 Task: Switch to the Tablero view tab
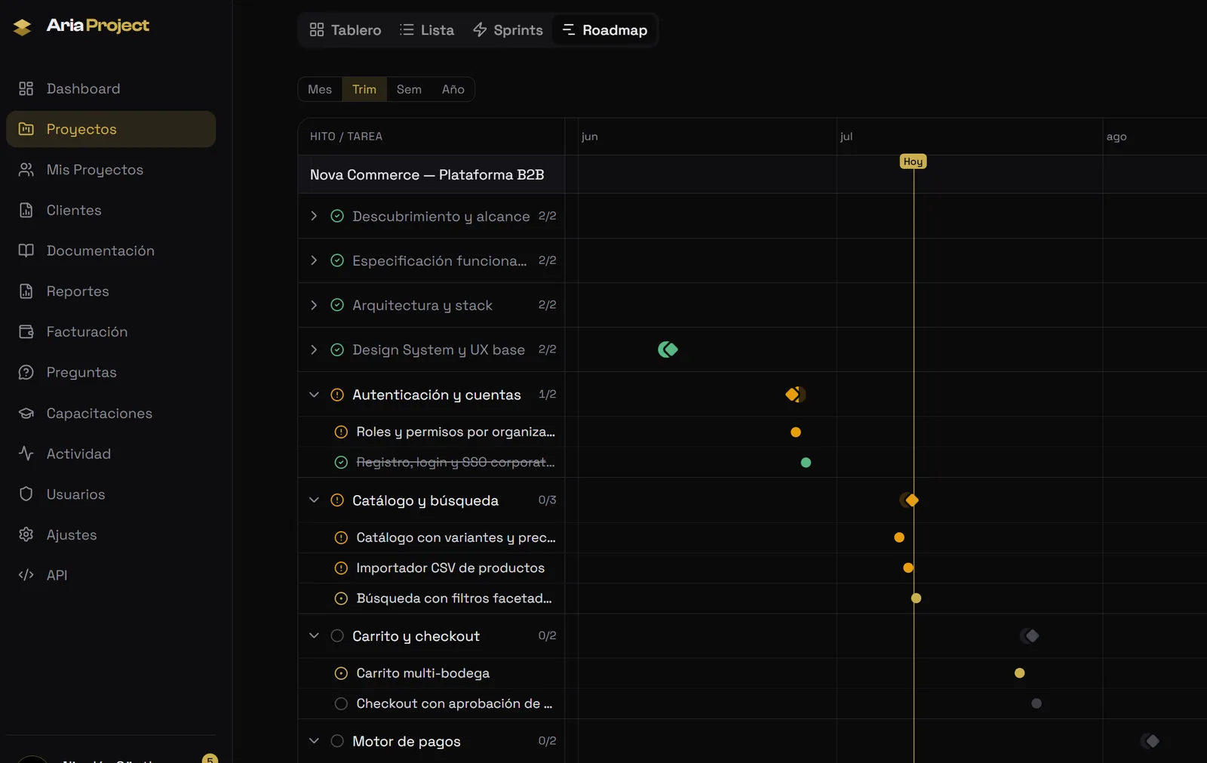point(346,30)
